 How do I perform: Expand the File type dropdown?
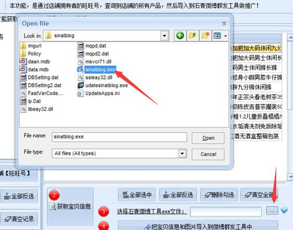(182, 154)
